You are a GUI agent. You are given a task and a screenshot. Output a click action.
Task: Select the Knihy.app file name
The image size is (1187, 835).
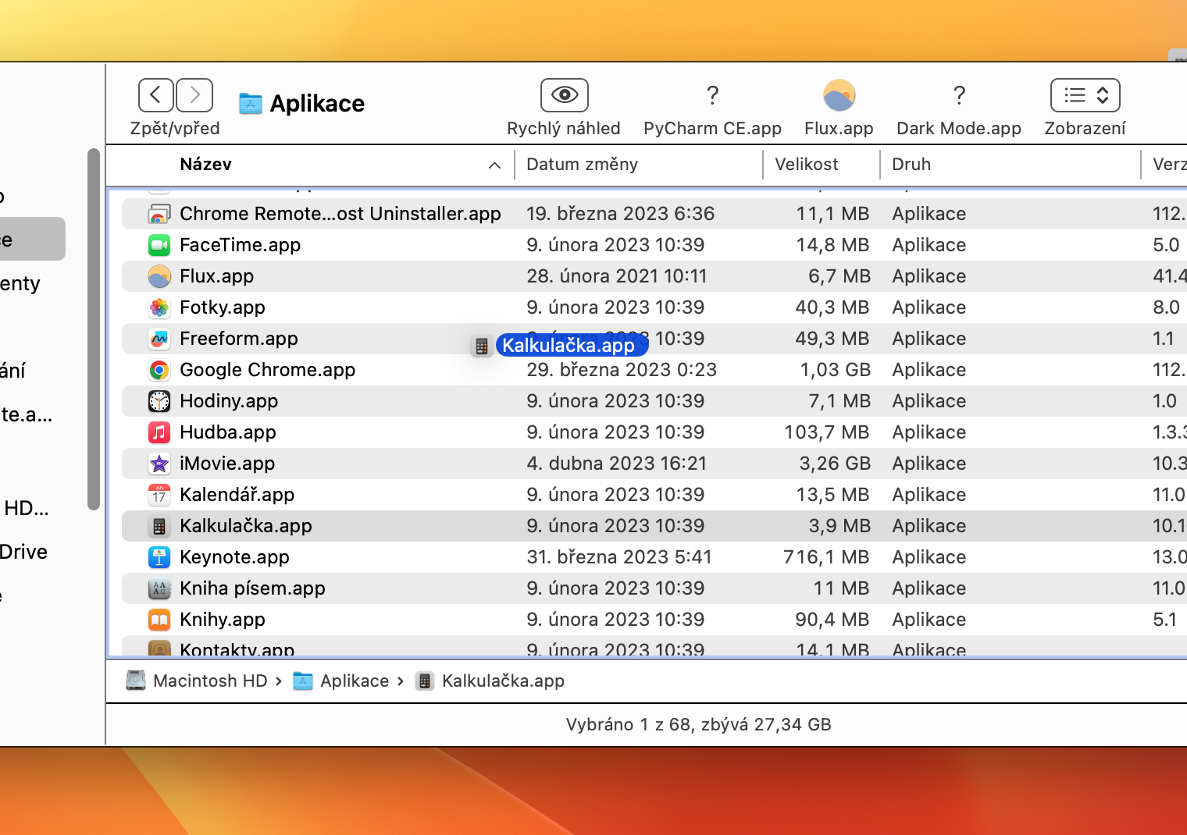click(223, 620)
